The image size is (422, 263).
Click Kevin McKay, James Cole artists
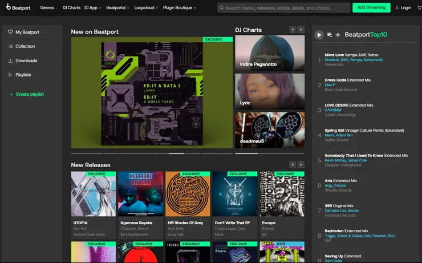(346, 160)
